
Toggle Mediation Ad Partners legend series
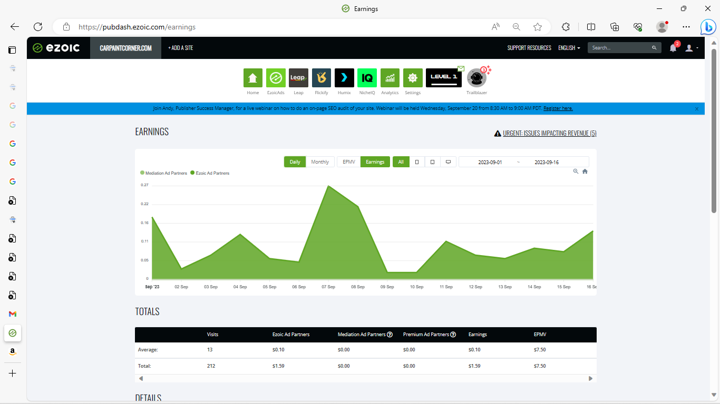(x=164, y=173)
